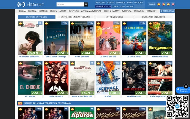
Task: Open the ESTRENOS menu item
Action: click(120, 3)
